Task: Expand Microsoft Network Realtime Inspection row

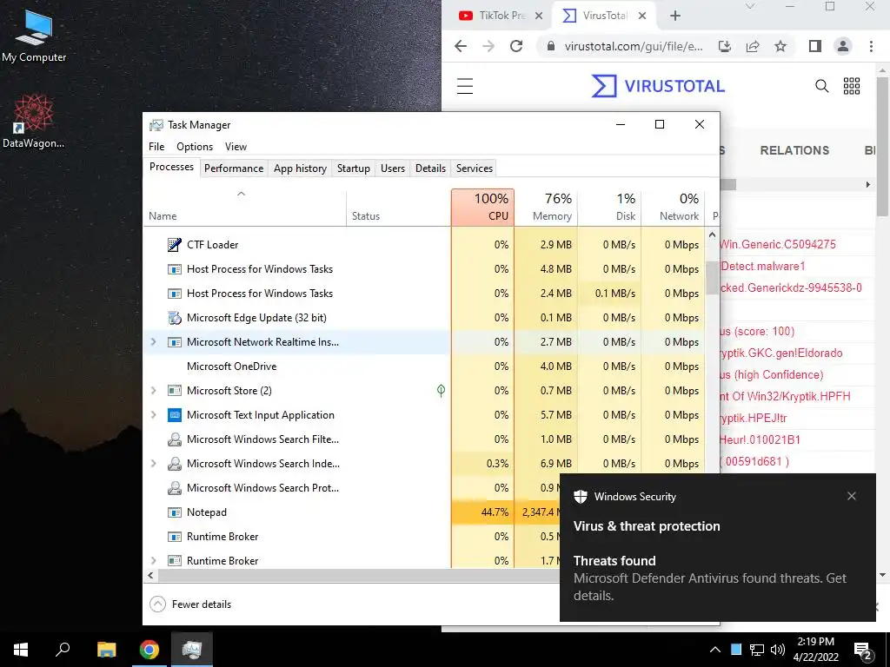Action: pyautogui.click(x=153, y=342)
